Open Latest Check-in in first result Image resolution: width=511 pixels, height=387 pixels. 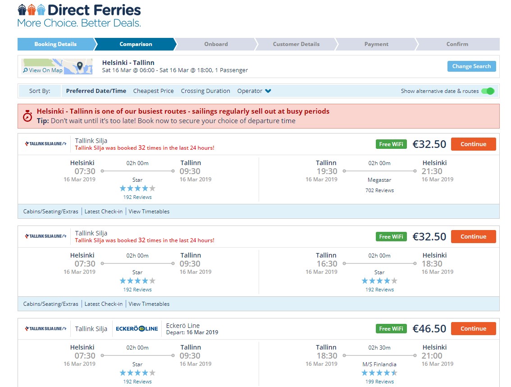coord(103,212)
